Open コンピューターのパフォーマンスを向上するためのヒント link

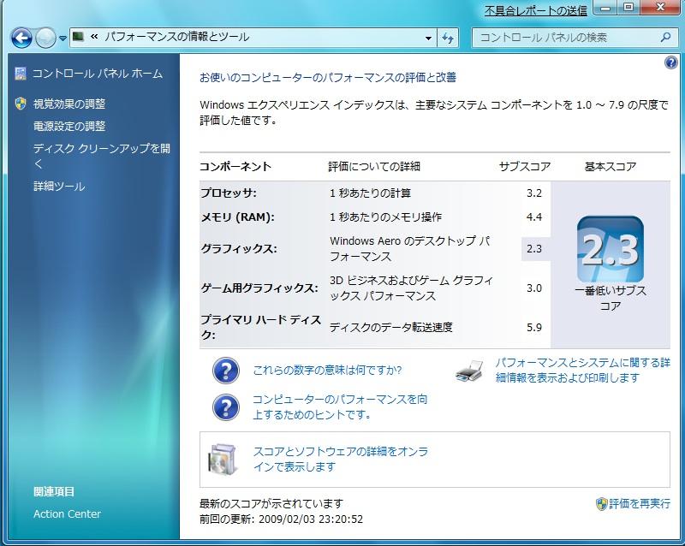tap(340, 407)
